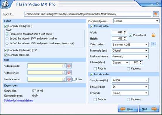Screen dimensions: 162x115
Task: Open the Predefined profile dropdown
Action: click(x=137, y=21)
